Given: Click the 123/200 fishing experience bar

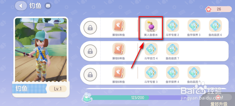Looking at the screenshot, I should [138, 98].
